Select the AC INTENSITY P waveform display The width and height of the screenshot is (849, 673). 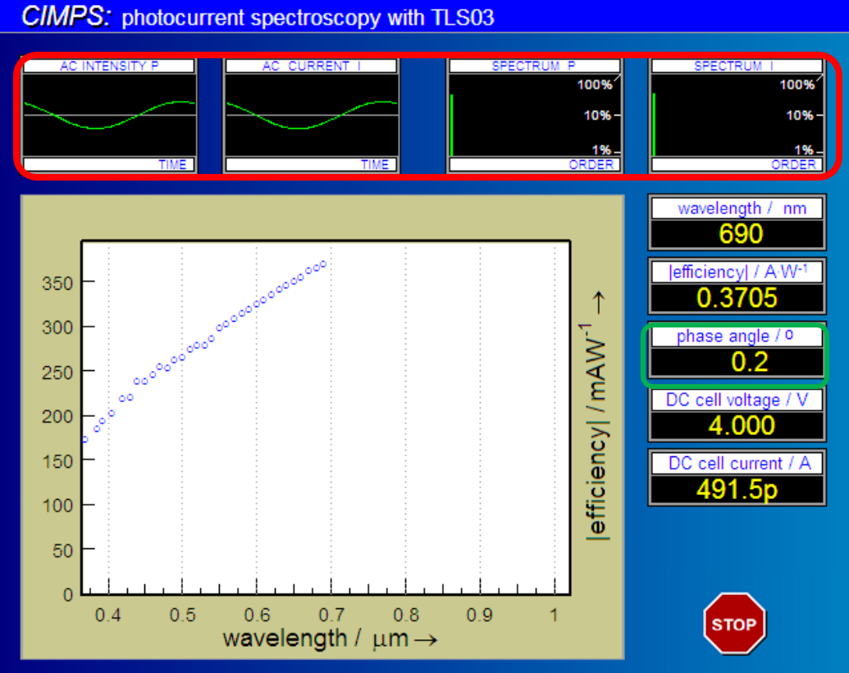tap(109, 115)
